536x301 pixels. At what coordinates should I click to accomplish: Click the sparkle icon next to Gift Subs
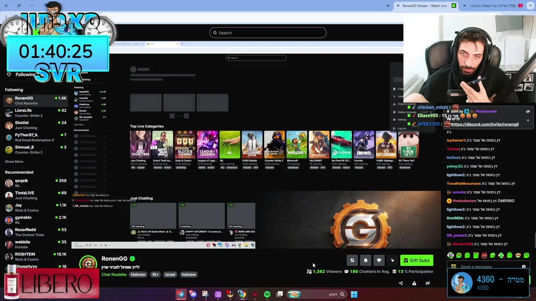392,260
